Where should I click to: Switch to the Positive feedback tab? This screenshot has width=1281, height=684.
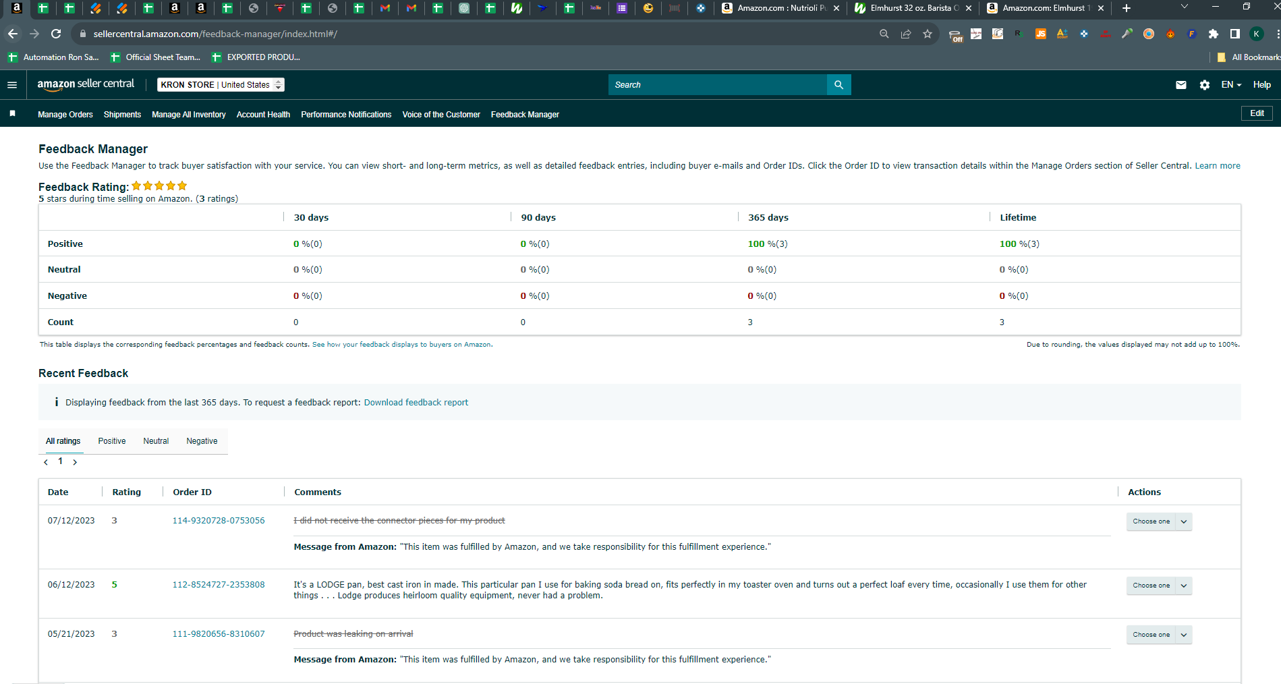click(x=112, y=441)
